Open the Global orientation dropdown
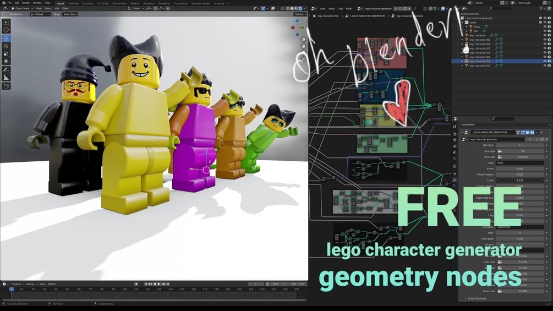Image resolution: width=553 pixels, height=311 pixels. point(136,8)
